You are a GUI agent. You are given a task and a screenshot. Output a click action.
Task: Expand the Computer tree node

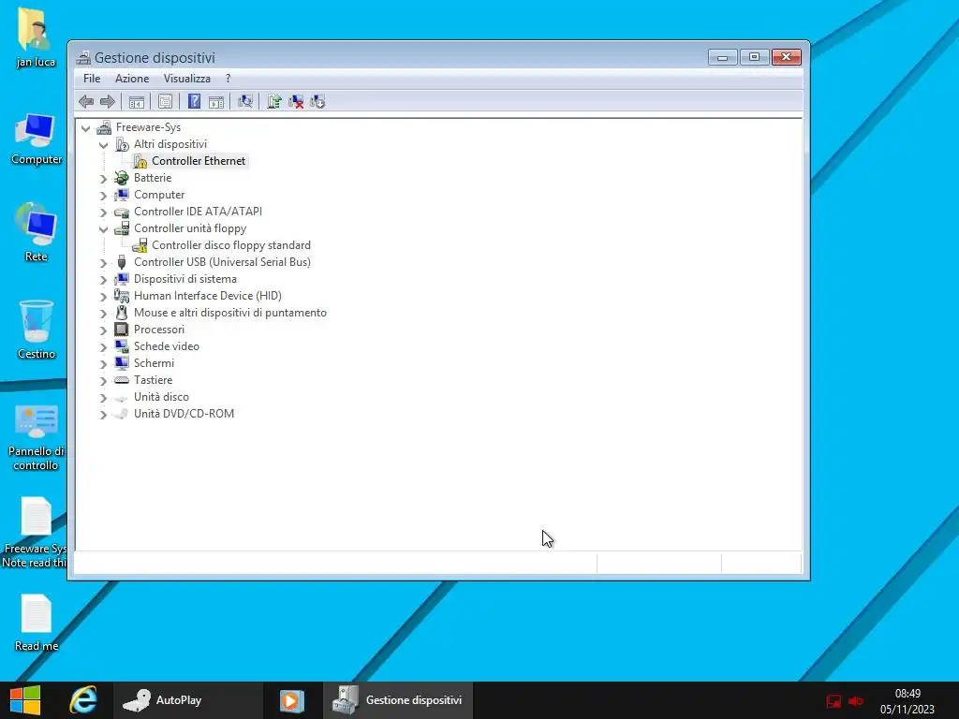click(x=103, y=195)
